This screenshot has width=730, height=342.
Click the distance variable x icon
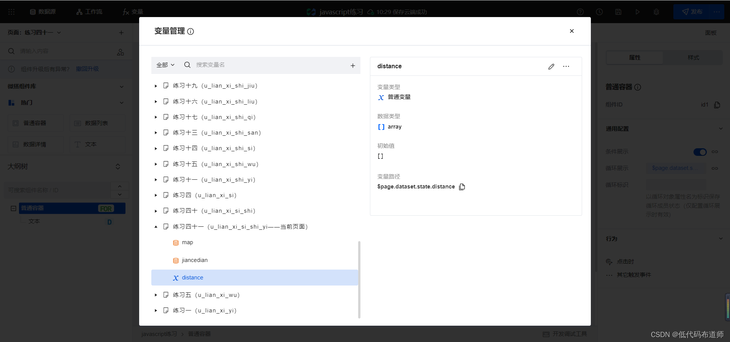[176, 278]
